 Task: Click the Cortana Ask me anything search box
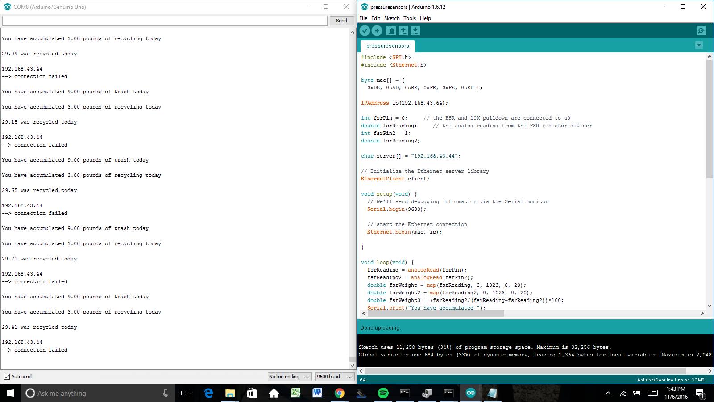[98, 393]
